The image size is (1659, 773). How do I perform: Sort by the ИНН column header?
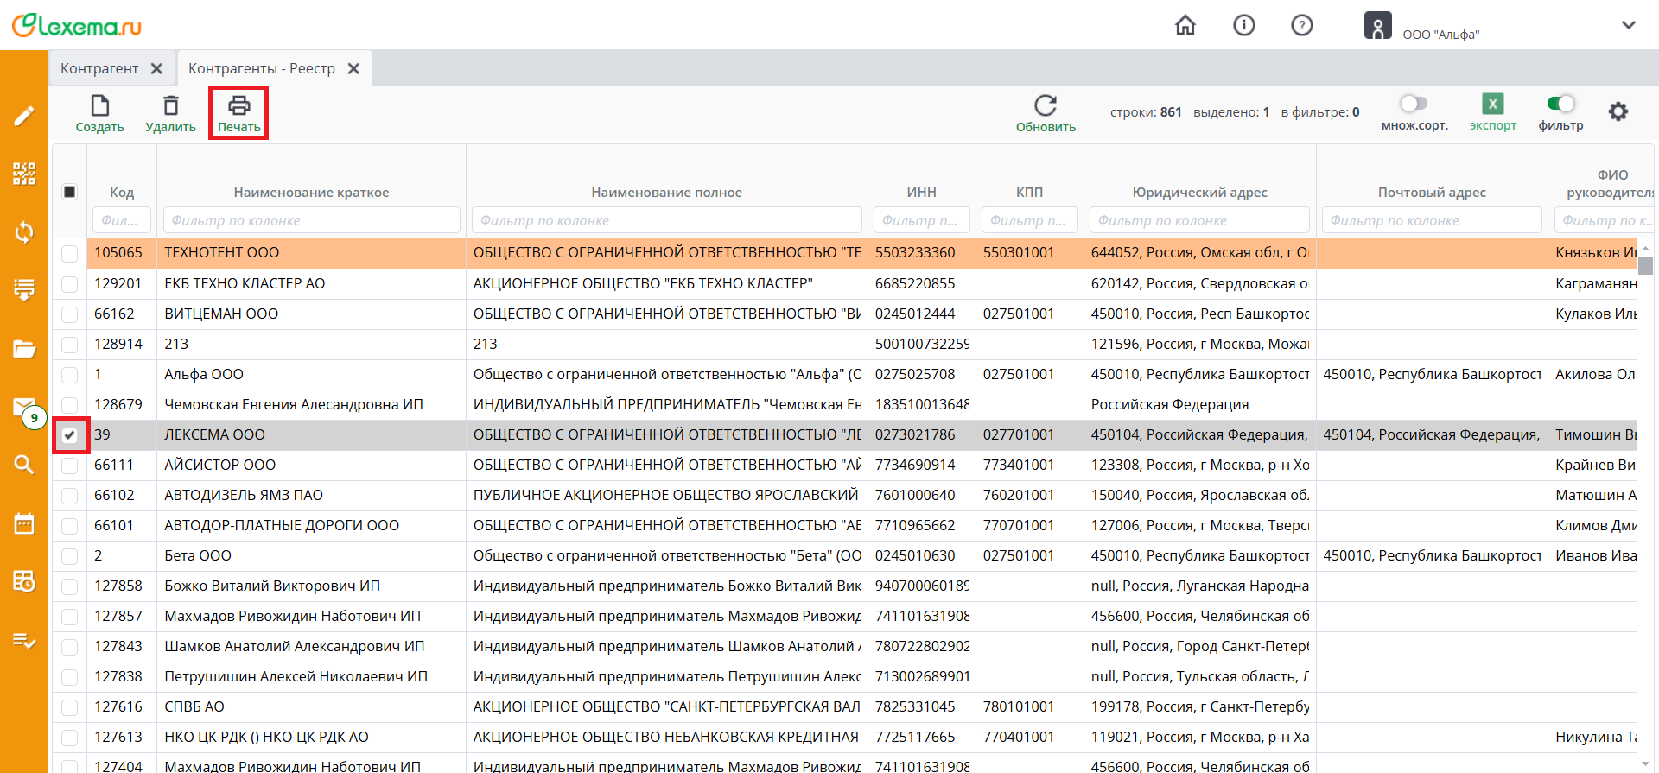click(921, 192)
